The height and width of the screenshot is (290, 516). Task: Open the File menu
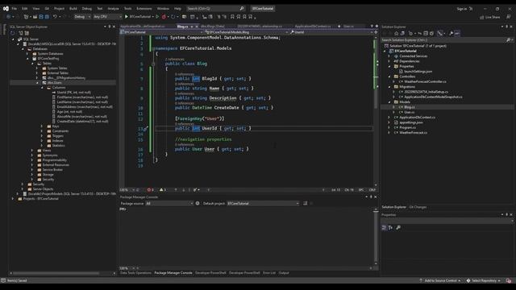15,9
